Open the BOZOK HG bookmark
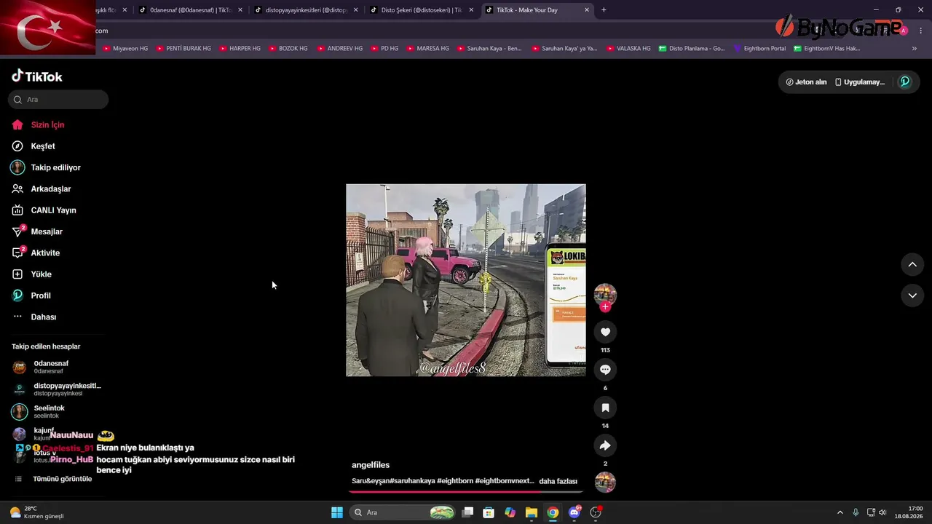The image size is (932, 524). pos(287,49)
